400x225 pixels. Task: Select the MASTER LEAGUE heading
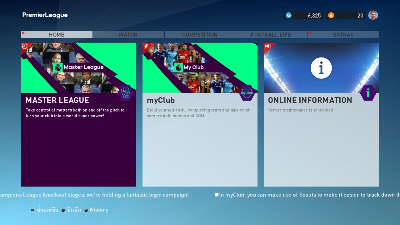point(57,100)
